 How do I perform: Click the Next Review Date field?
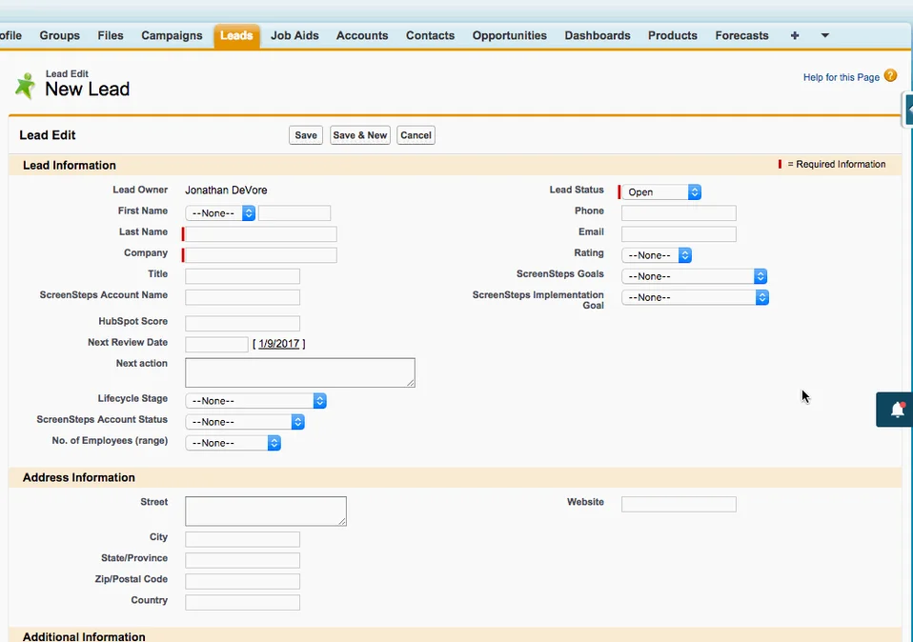(216, 345)
